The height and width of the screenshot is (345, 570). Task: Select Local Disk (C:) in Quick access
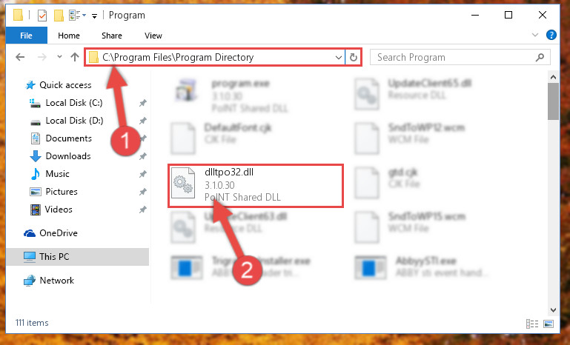point(74,103)
